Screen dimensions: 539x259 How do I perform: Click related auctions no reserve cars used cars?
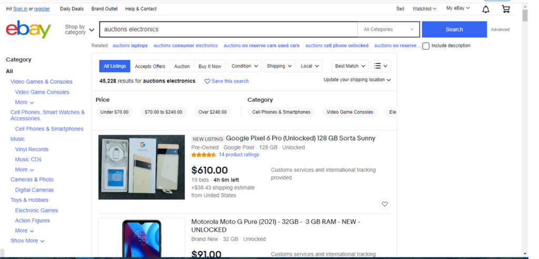(261, 45)
